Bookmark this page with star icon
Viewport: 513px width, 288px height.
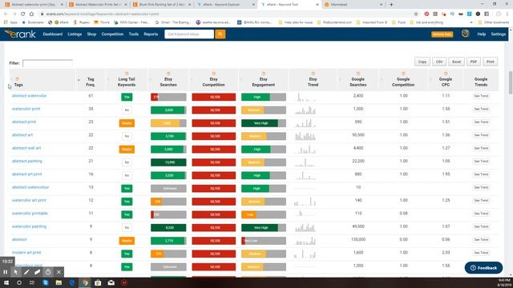tap(416, 14)
